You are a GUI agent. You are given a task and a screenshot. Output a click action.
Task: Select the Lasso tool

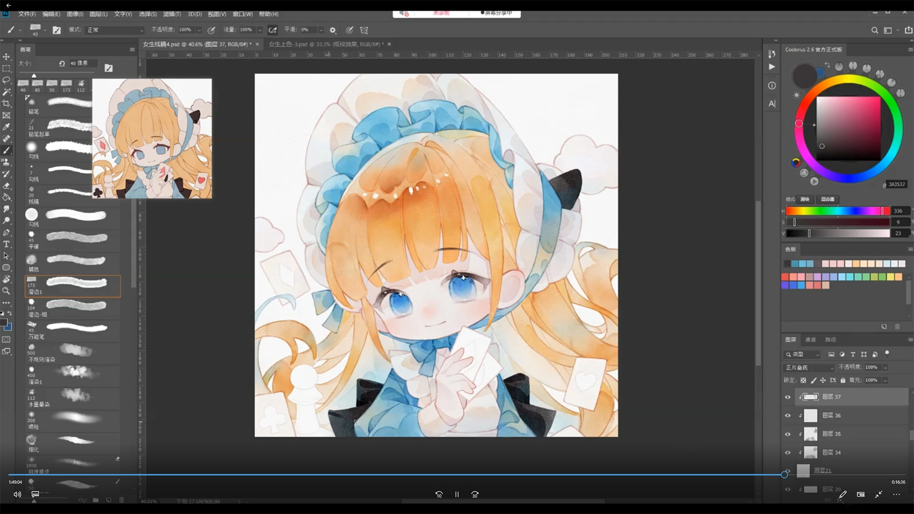tap(6, 80)
